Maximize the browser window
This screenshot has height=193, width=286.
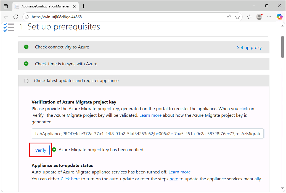coord(267,6)
